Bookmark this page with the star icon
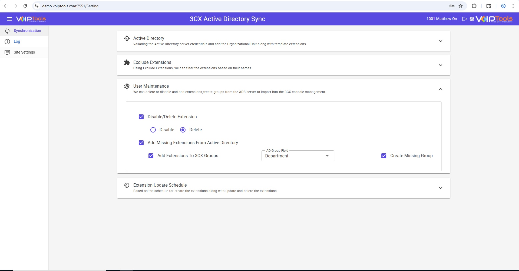Screen dimensions: 519x271 tap(461, 6)
